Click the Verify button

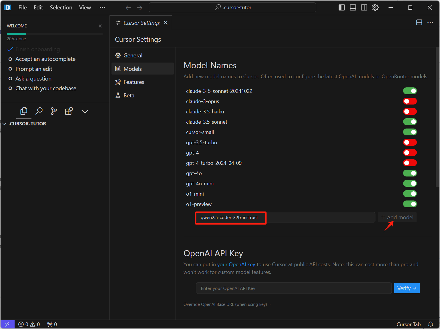(x=407, y=288)
